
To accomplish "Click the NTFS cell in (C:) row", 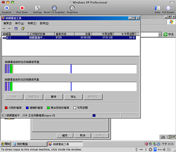I will [x=59, y=38].
